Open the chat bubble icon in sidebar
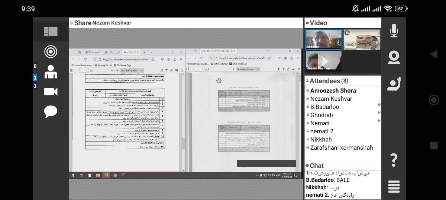 point(51,111)
